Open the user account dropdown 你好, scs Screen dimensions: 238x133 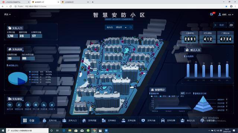[x=226, y=14]
